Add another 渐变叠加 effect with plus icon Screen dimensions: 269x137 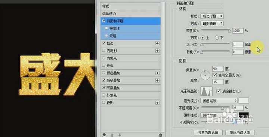point(157,80)
